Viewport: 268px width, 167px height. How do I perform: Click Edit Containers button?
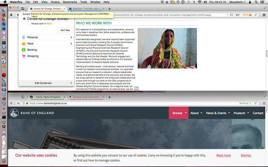pos(43,83)
